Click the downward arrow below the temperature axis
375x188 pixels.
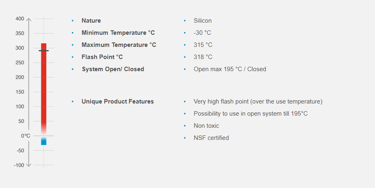pos(28,165)
